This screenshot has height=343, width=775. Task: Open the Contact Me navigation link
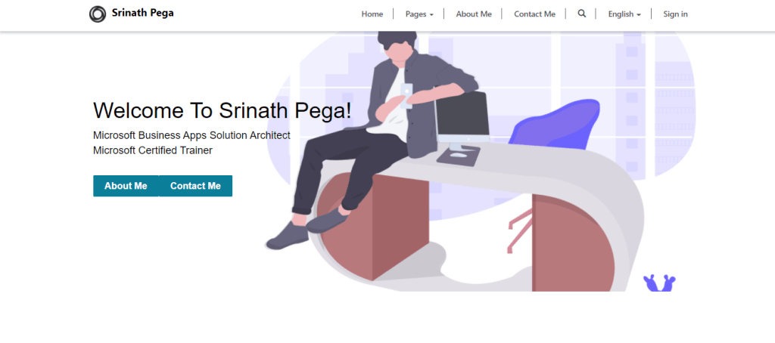[x=535, y=14]
